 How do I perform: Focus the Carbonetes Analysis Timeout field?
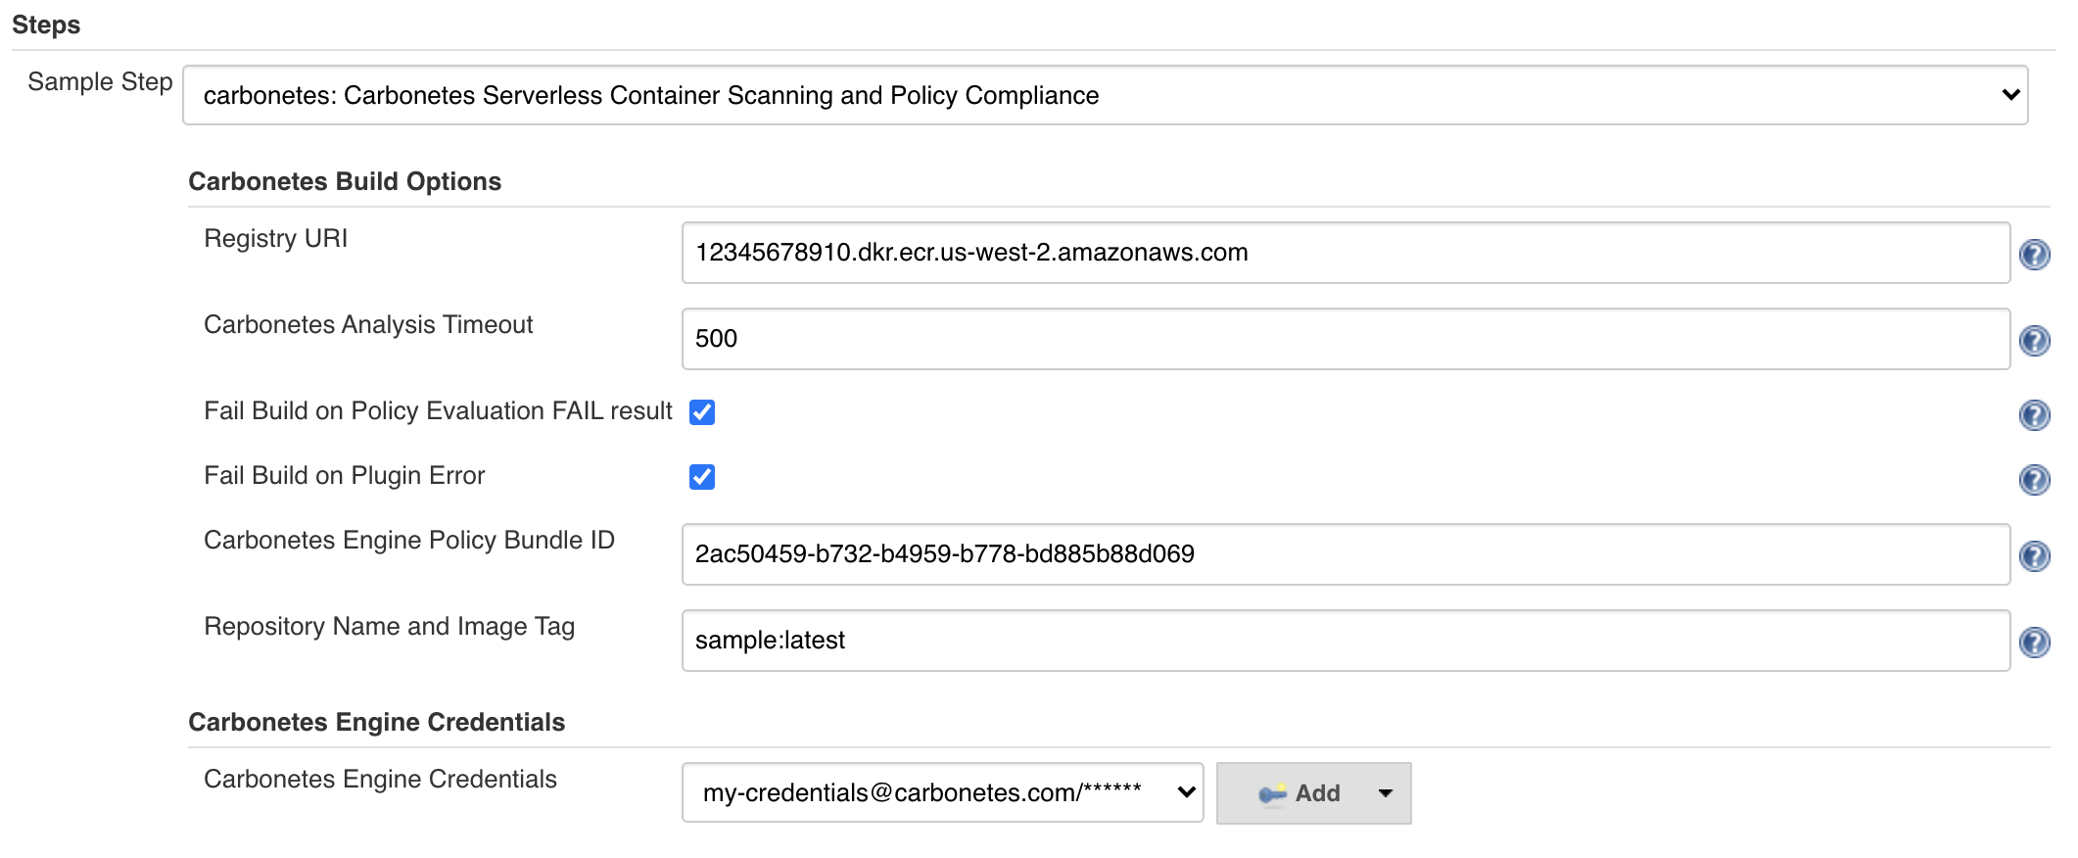[1346, 339]
